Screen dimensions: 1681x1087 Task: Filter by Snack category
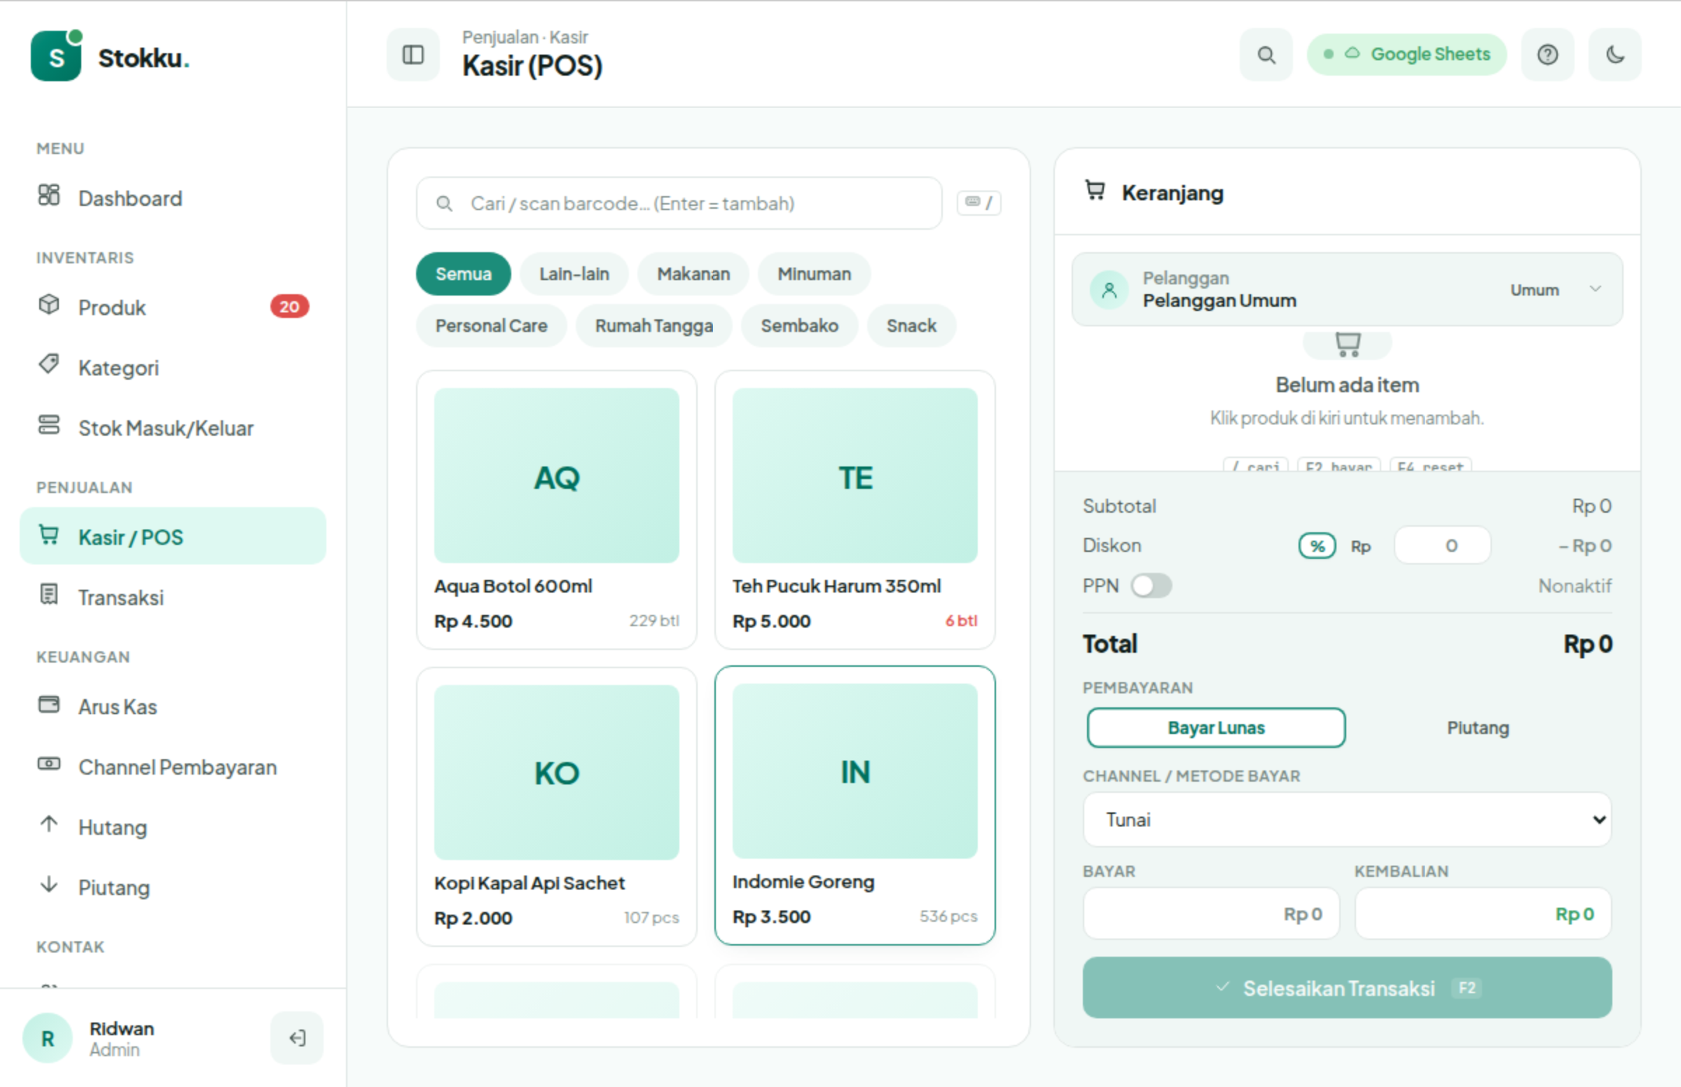tap(911, 326)
